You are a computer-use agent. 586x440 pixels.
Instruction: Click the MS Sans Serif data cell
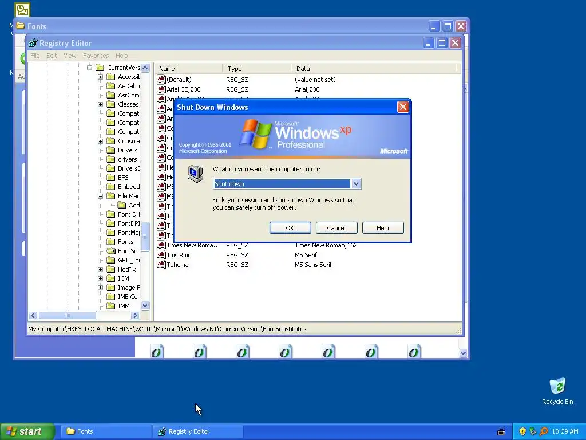pos(313,265)
